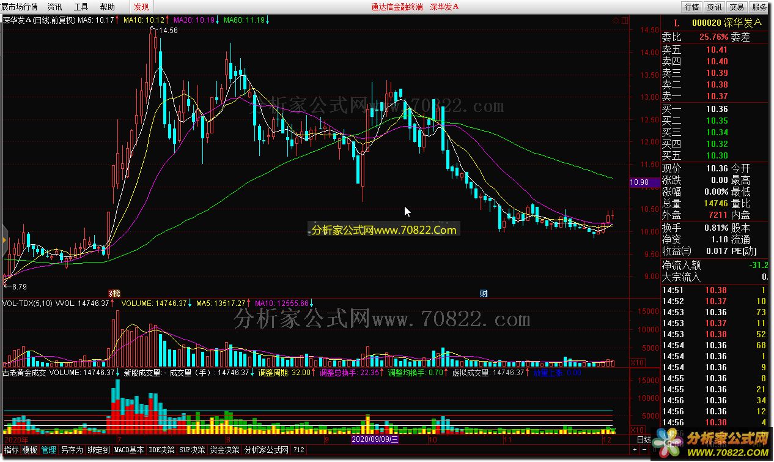Click the 日线 period selector
The image size is (774, 462).
[x=644, y=440]
